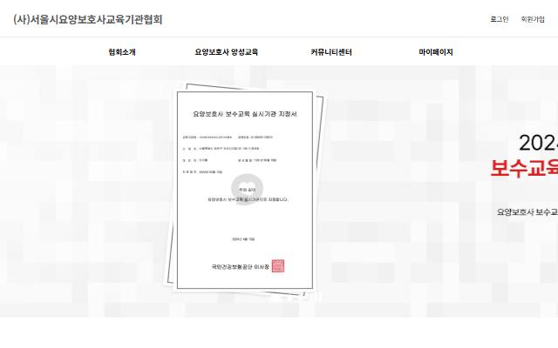Open the 요양보호사 양성교육 menu

(x=227, y=52)
